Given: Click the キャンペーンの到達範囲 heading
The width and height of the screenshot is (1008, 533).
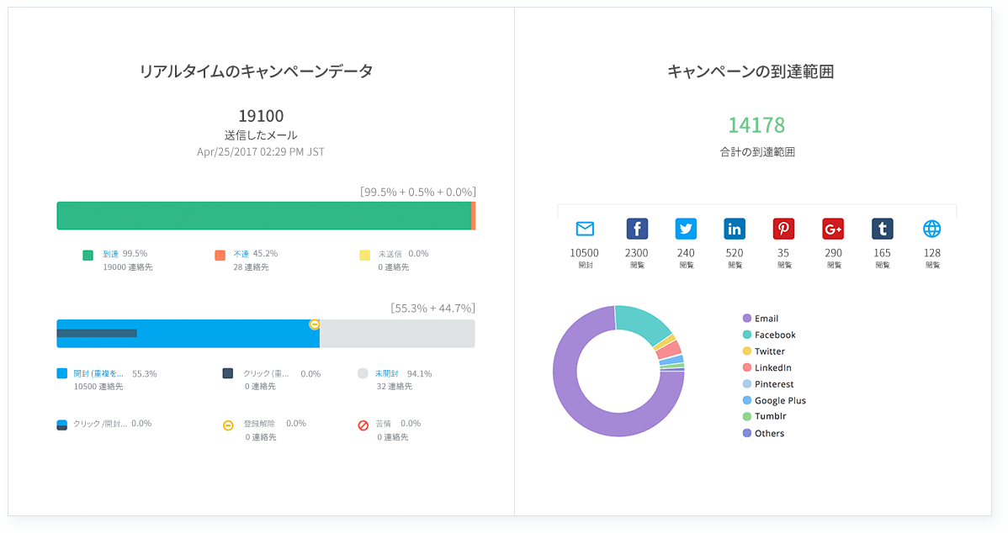Looking at the screenshot, I should point(751,71).
